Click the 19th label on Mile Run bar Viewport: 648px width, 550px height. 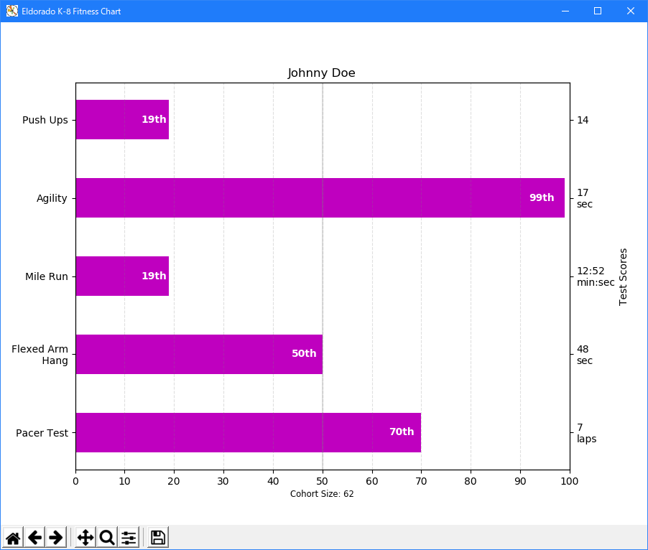(x=153, y=276)
